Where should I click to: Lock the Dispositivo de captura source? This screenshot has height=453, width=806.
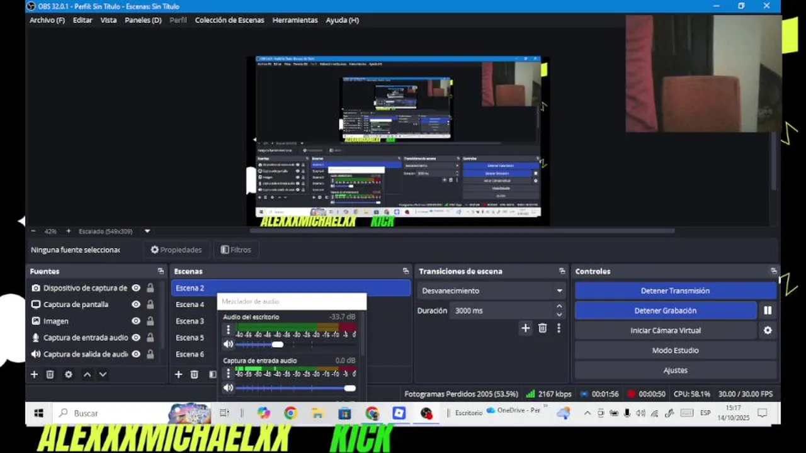(x=150, y=288)
